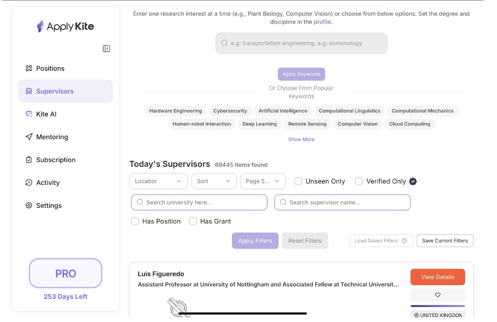Open the Activity menu item
This screenshot has width=497, height=322.
[x=48, y=183]
